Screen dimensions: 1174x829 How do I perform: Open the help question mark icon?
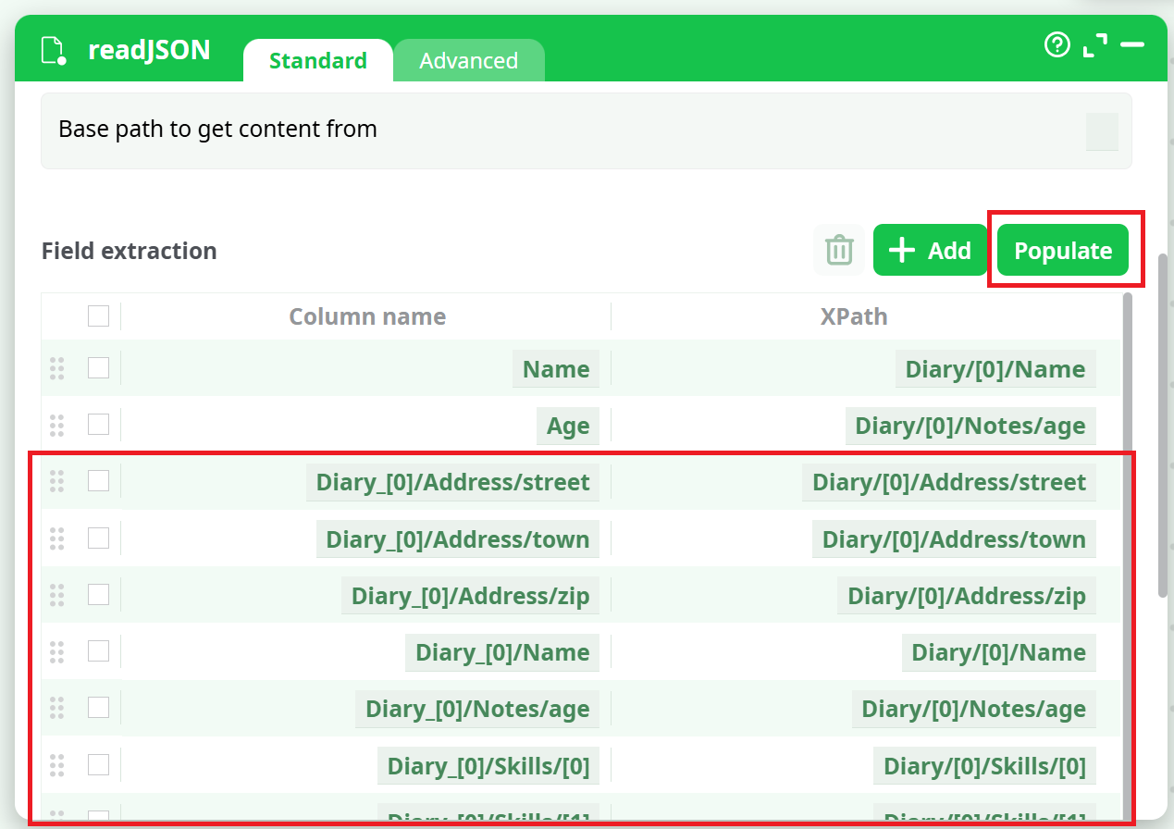(1057, 44)
